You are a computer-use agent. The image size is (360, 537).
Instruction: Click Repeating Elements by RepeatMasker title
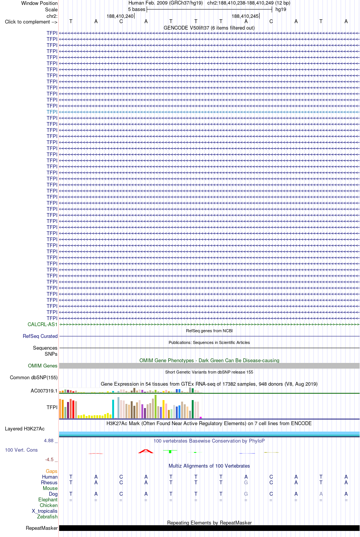[x=209, y=523]
